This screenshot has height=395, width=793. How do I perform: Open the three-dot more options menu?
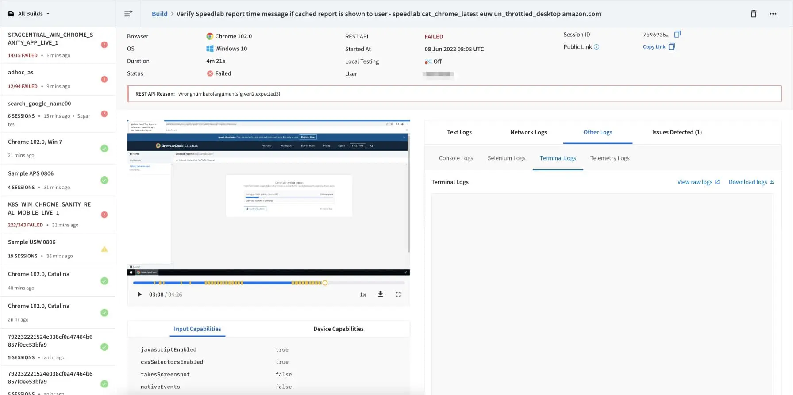click(x=773, y=14)
